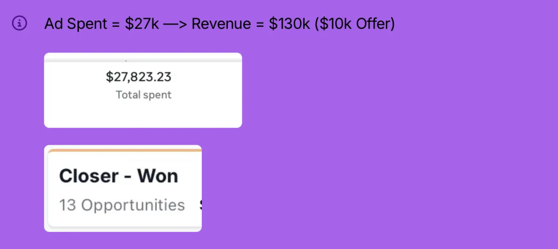Click the info circle callout icon
The height and width of the screenshot is (249, 558).
[x=20, y=23]
